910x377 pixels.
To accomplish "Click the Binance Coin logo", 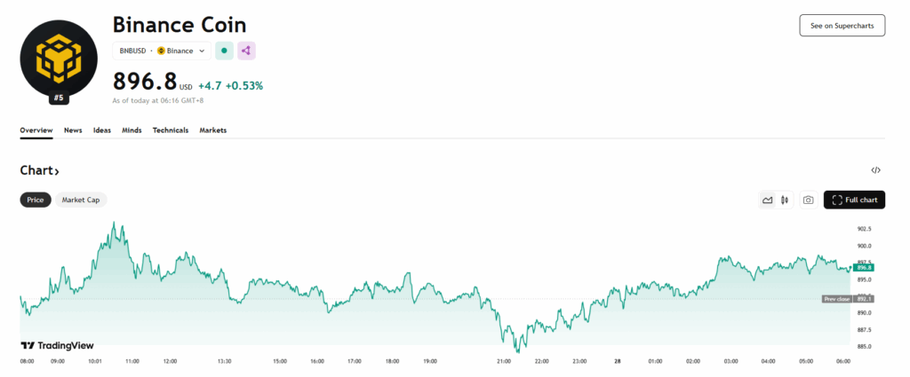I will click(x=59, y=58).
